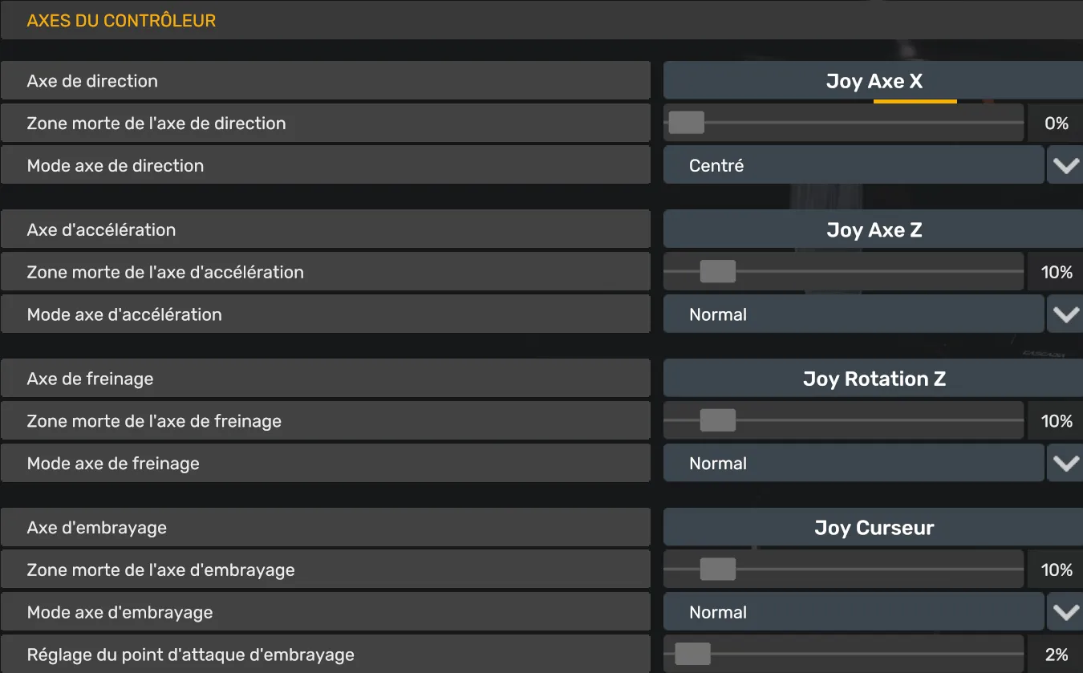
Task: Click the Joy Axe X steering binding
Action: [874, 81]
